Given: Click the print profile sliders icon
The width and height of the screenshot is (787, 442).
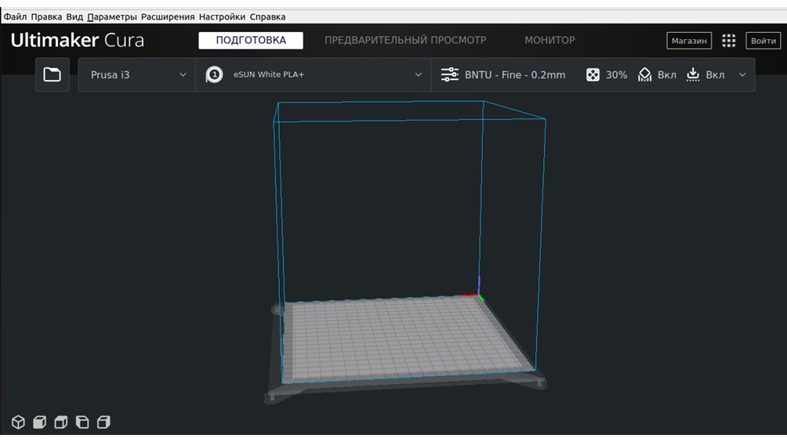Looking at the screenshot, I should click(449, 74).
